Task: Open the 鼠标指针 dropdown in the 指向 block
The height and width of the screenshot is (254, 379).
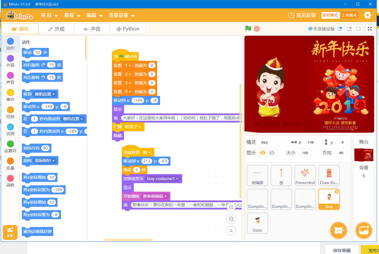Action: pos(45,161)
